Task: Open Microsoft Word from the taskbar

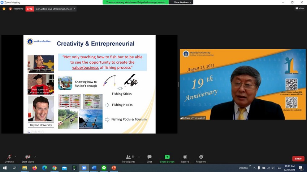Action: pyautogui.click(x=94, y=168)
